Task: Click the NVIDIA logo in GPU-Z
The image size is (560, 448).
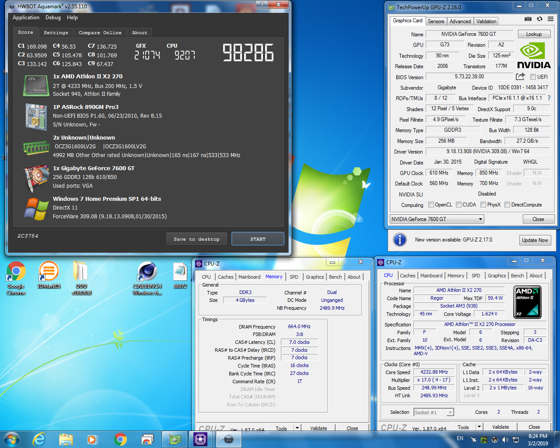Action: 534,56
